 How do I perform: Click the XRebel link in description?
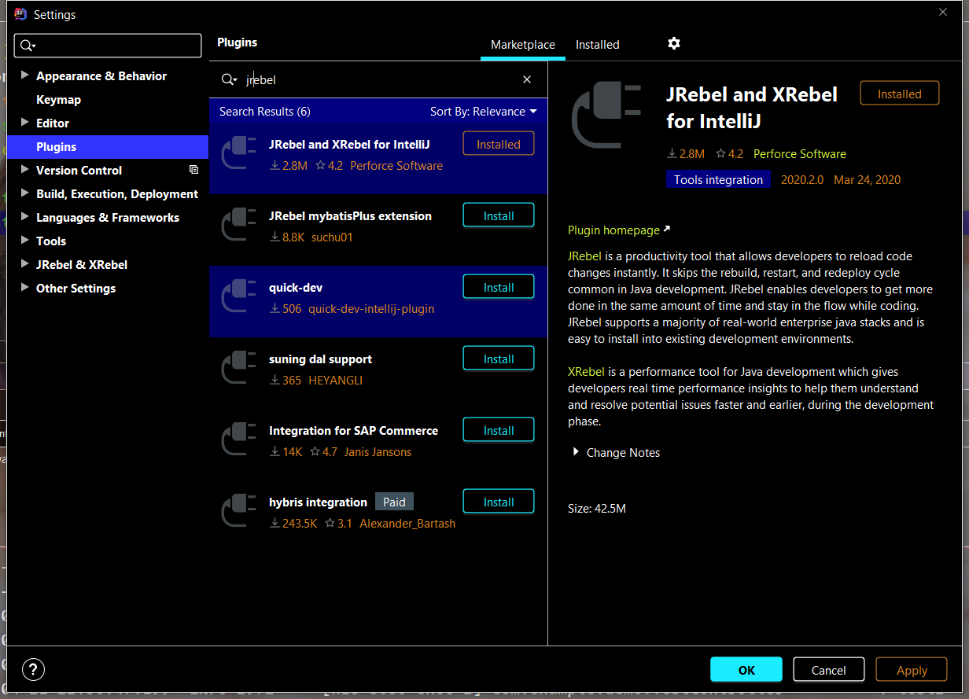coord(585,372)
